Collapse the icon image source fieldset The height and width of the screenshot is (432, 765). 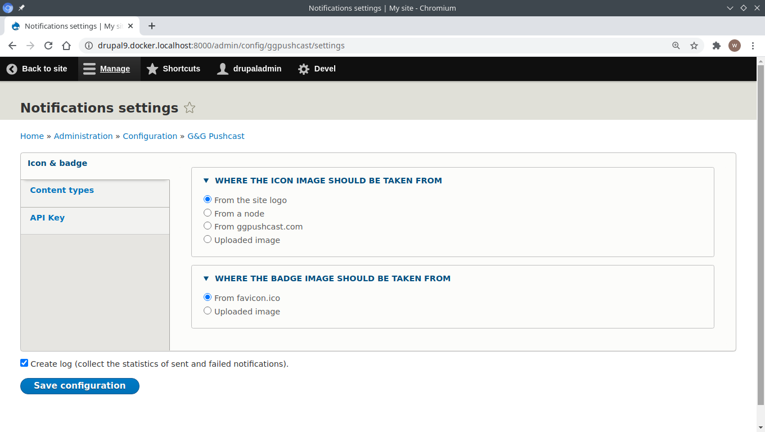(206, 180)
